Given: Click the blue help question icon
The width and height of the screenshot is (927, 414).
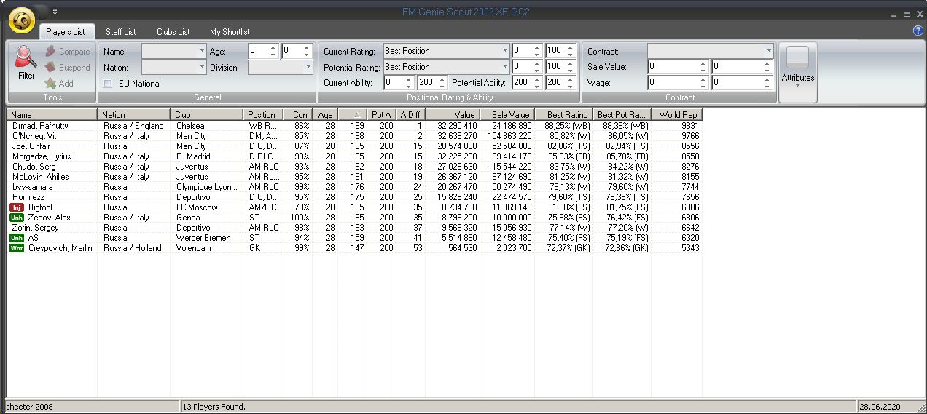Looking at the screenshot, I should pos(918,31).
